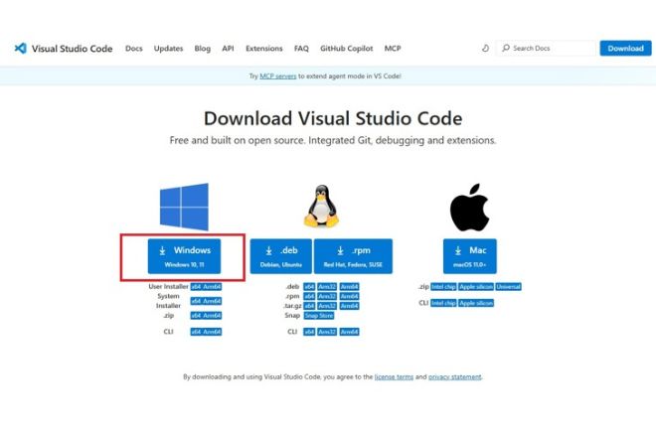Click the Download Visual Studio Code heading
Screen dimensions: 656x437
[333, 118]
